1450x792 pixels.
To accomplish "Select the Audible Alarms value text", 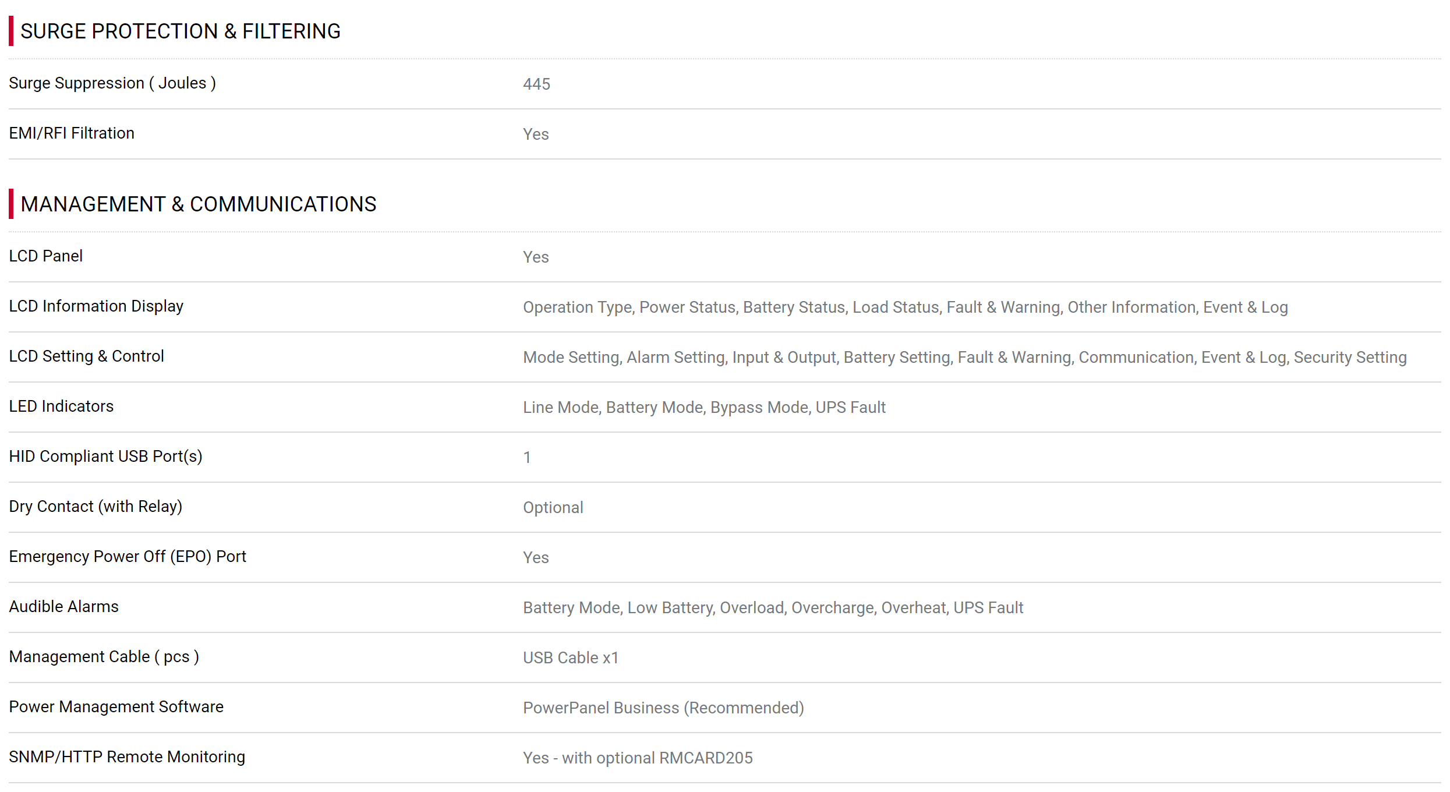I will pos(773,608).
